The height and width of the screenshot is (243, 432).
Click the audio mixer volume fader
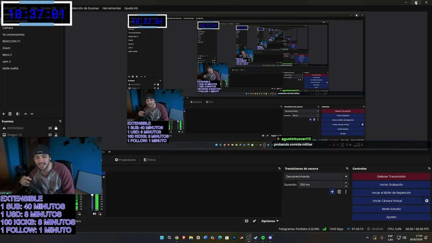point(92,195)
